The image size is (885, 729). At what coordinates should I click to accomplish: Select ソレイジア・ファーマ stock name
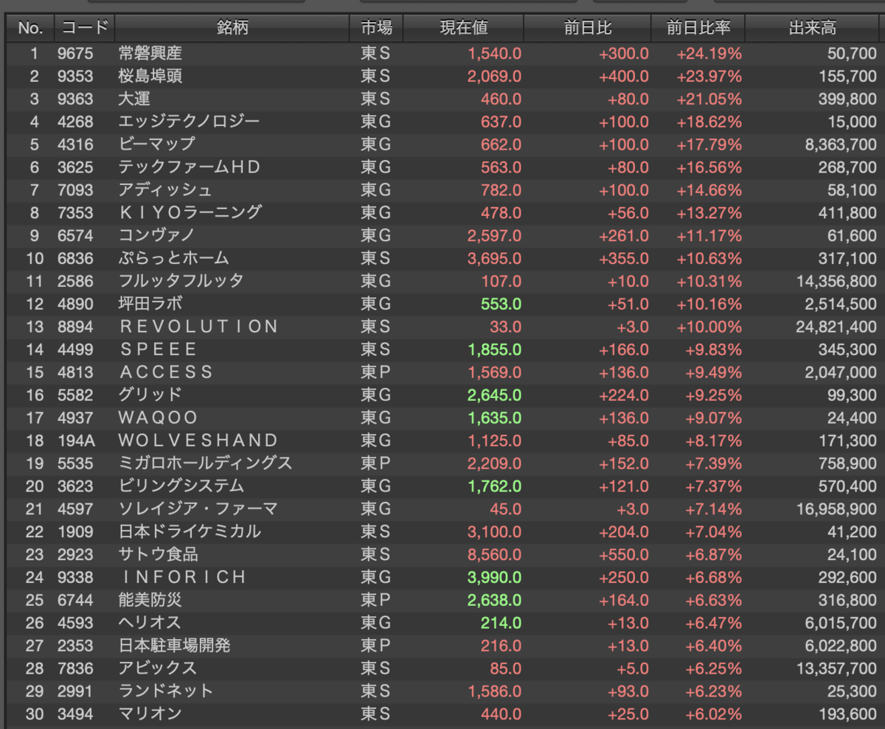[198, 509]
